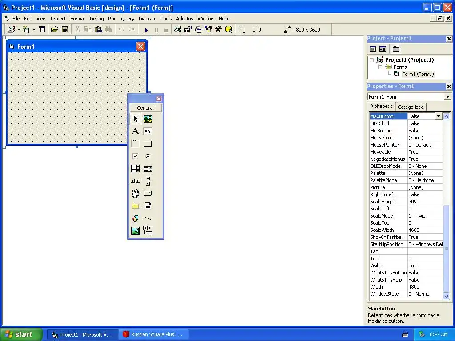Image resolution: width=455 pixels, height=341 pixels.
Task: Switch to Russian Square Plus! taskbar button
Action: pyautogui.click(x=153, y=334)
